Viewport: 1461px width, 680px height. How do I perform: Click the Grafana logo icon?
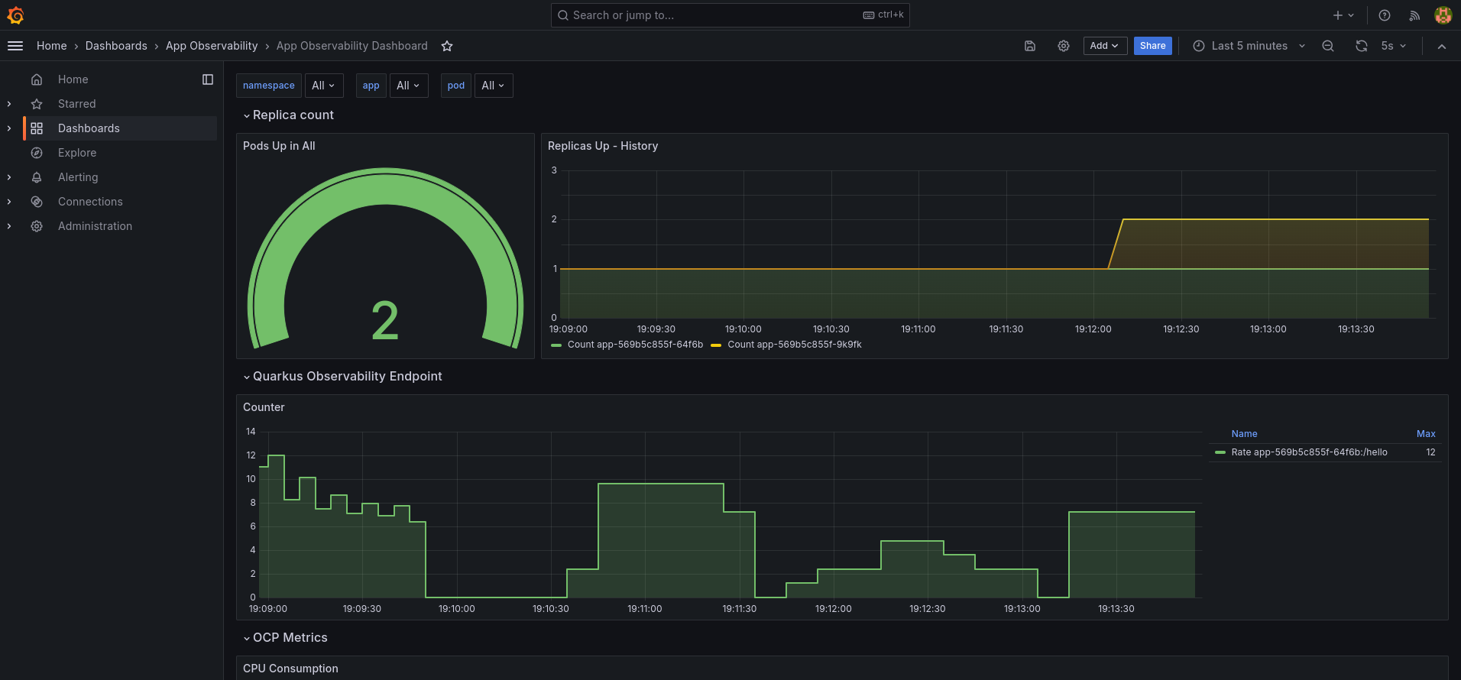[15, 15]
